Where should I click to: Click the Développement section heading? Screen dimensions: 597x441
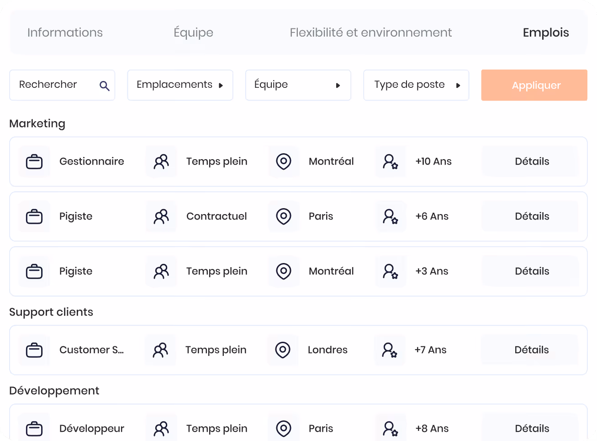(x=54, y=391)
